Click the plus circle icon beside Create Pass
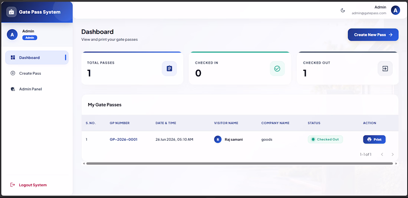The image size is (408, 198). 13,73
